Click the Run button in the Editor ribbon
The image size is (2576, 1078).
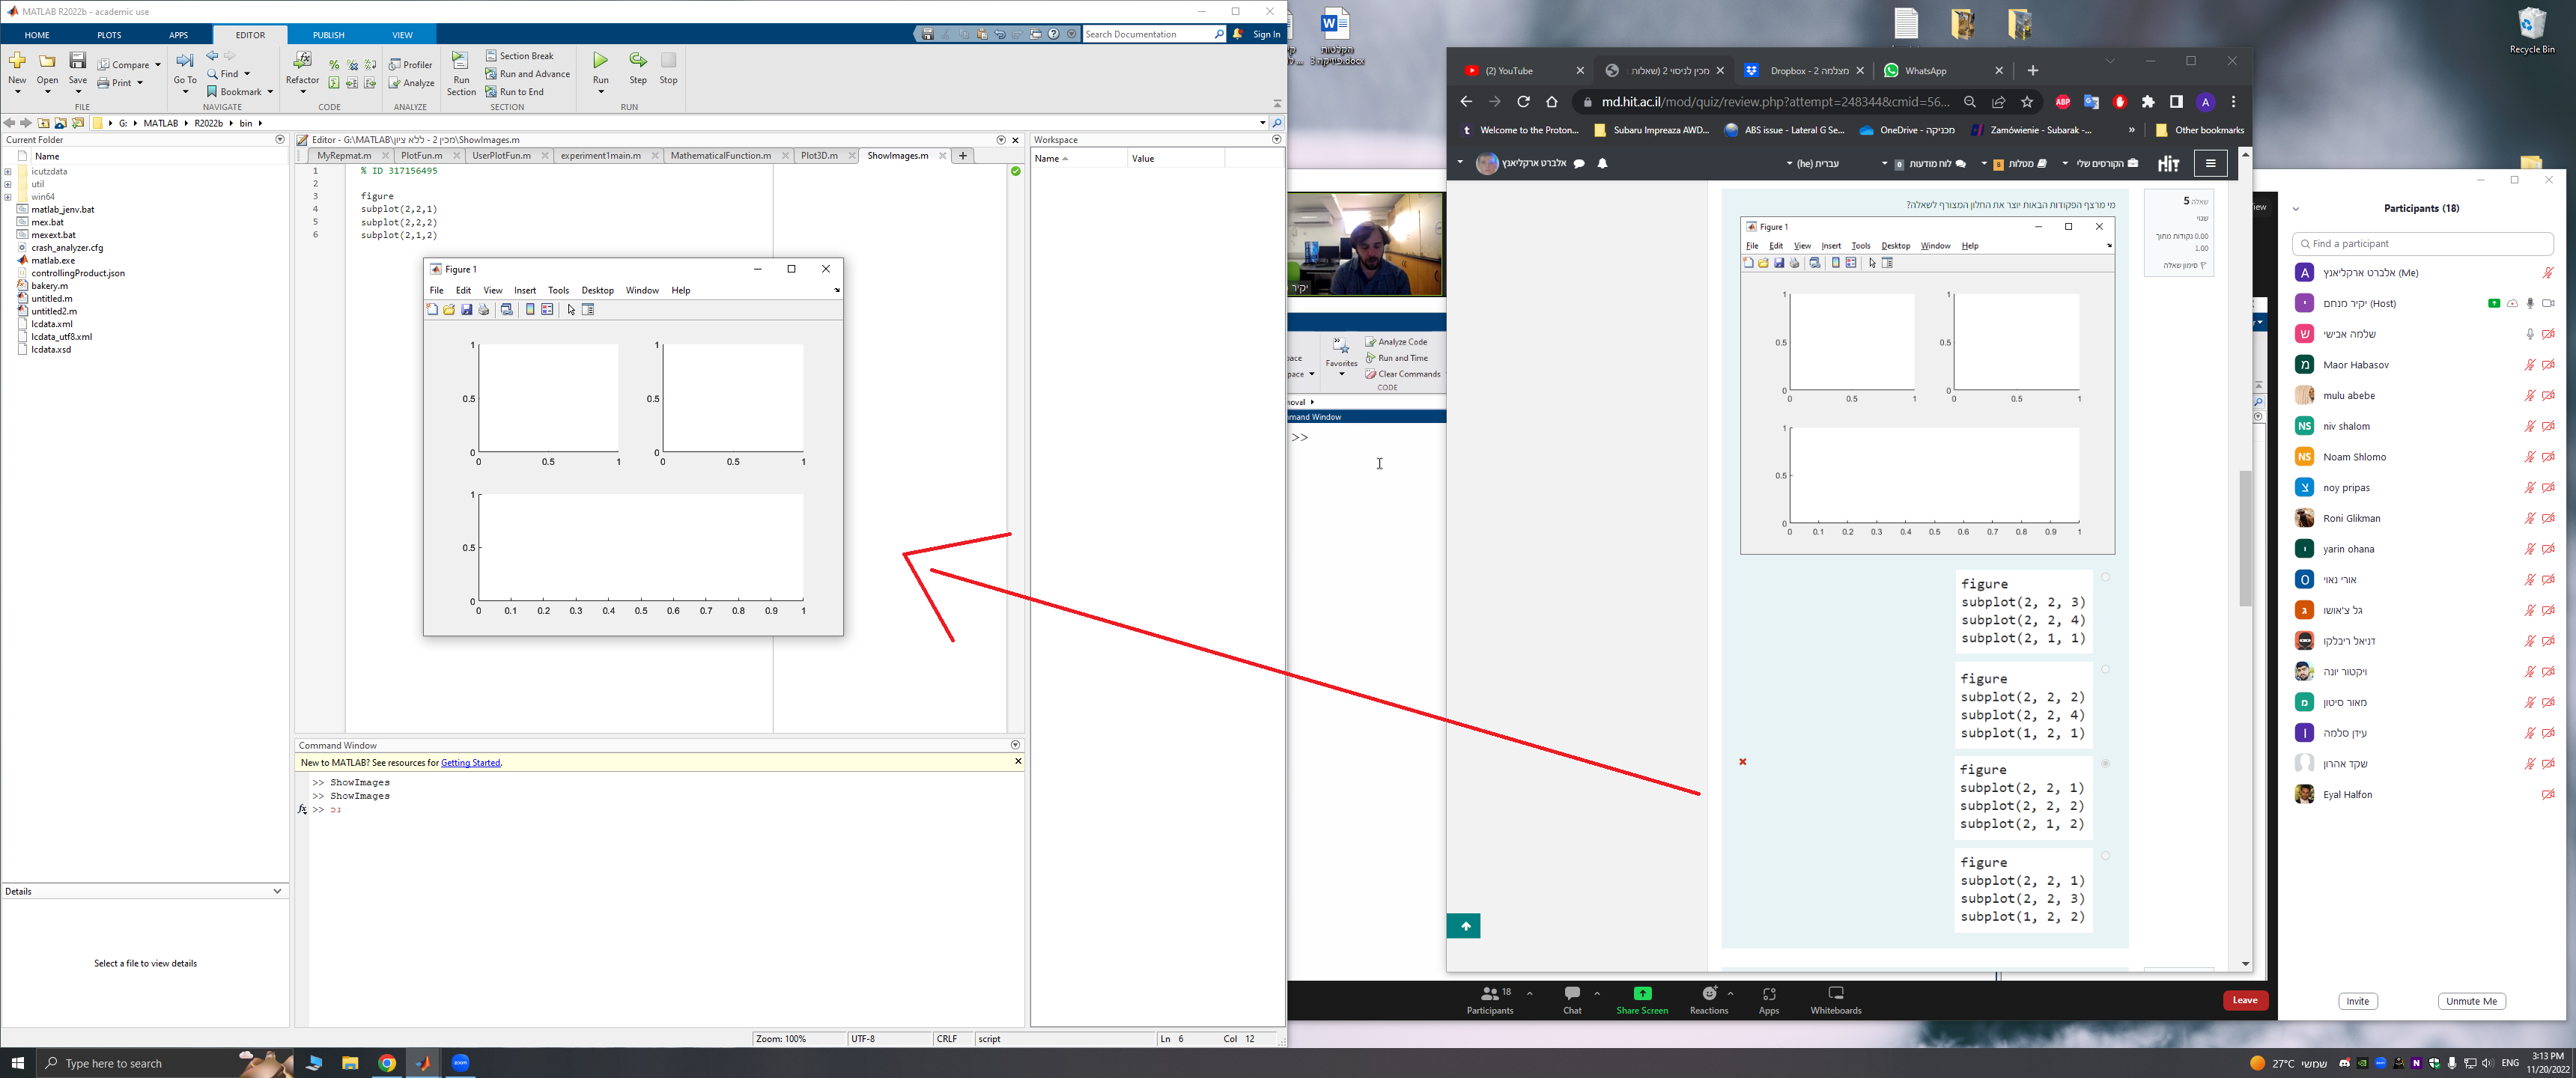point(600,62)
